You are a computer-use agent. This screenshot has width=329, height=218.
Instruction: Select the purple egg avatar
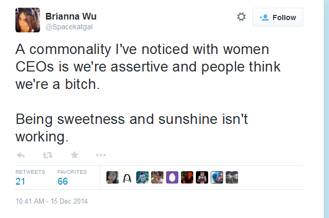tap(172, 177)
